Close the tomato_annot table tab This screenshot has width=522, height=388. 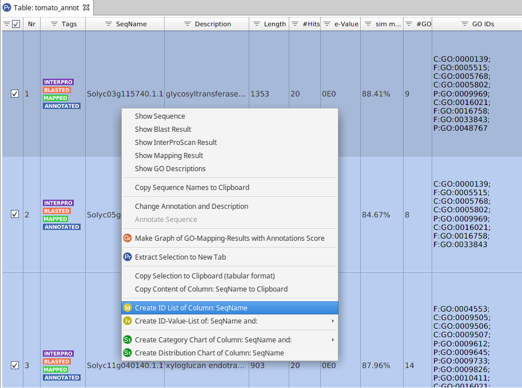pyautogui.click(x=86, y=7)
